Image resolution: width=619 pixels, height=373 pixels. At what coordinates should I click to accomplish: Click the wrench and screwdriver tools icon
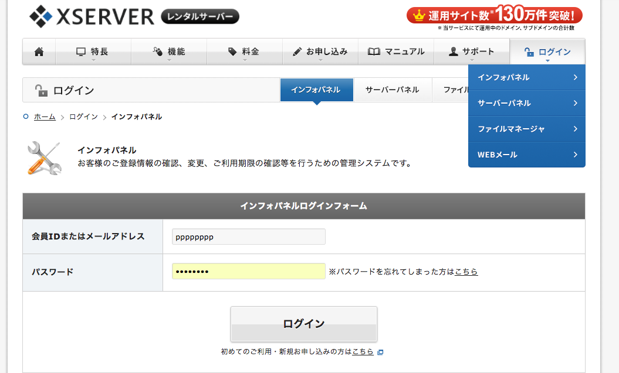(45, 158)
